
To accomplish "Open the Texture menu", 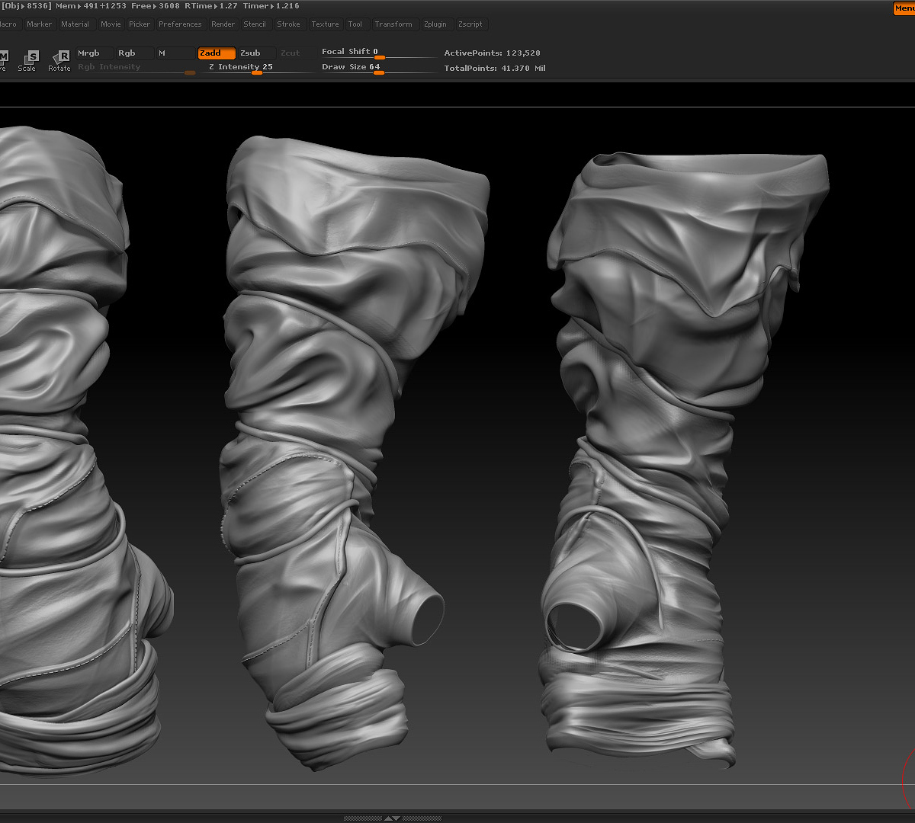I will (x=325, y=24).
